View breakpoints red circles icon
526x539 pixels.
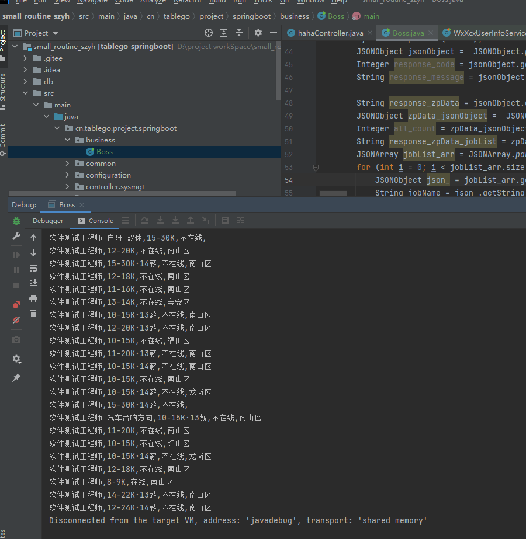click(16, 305)
